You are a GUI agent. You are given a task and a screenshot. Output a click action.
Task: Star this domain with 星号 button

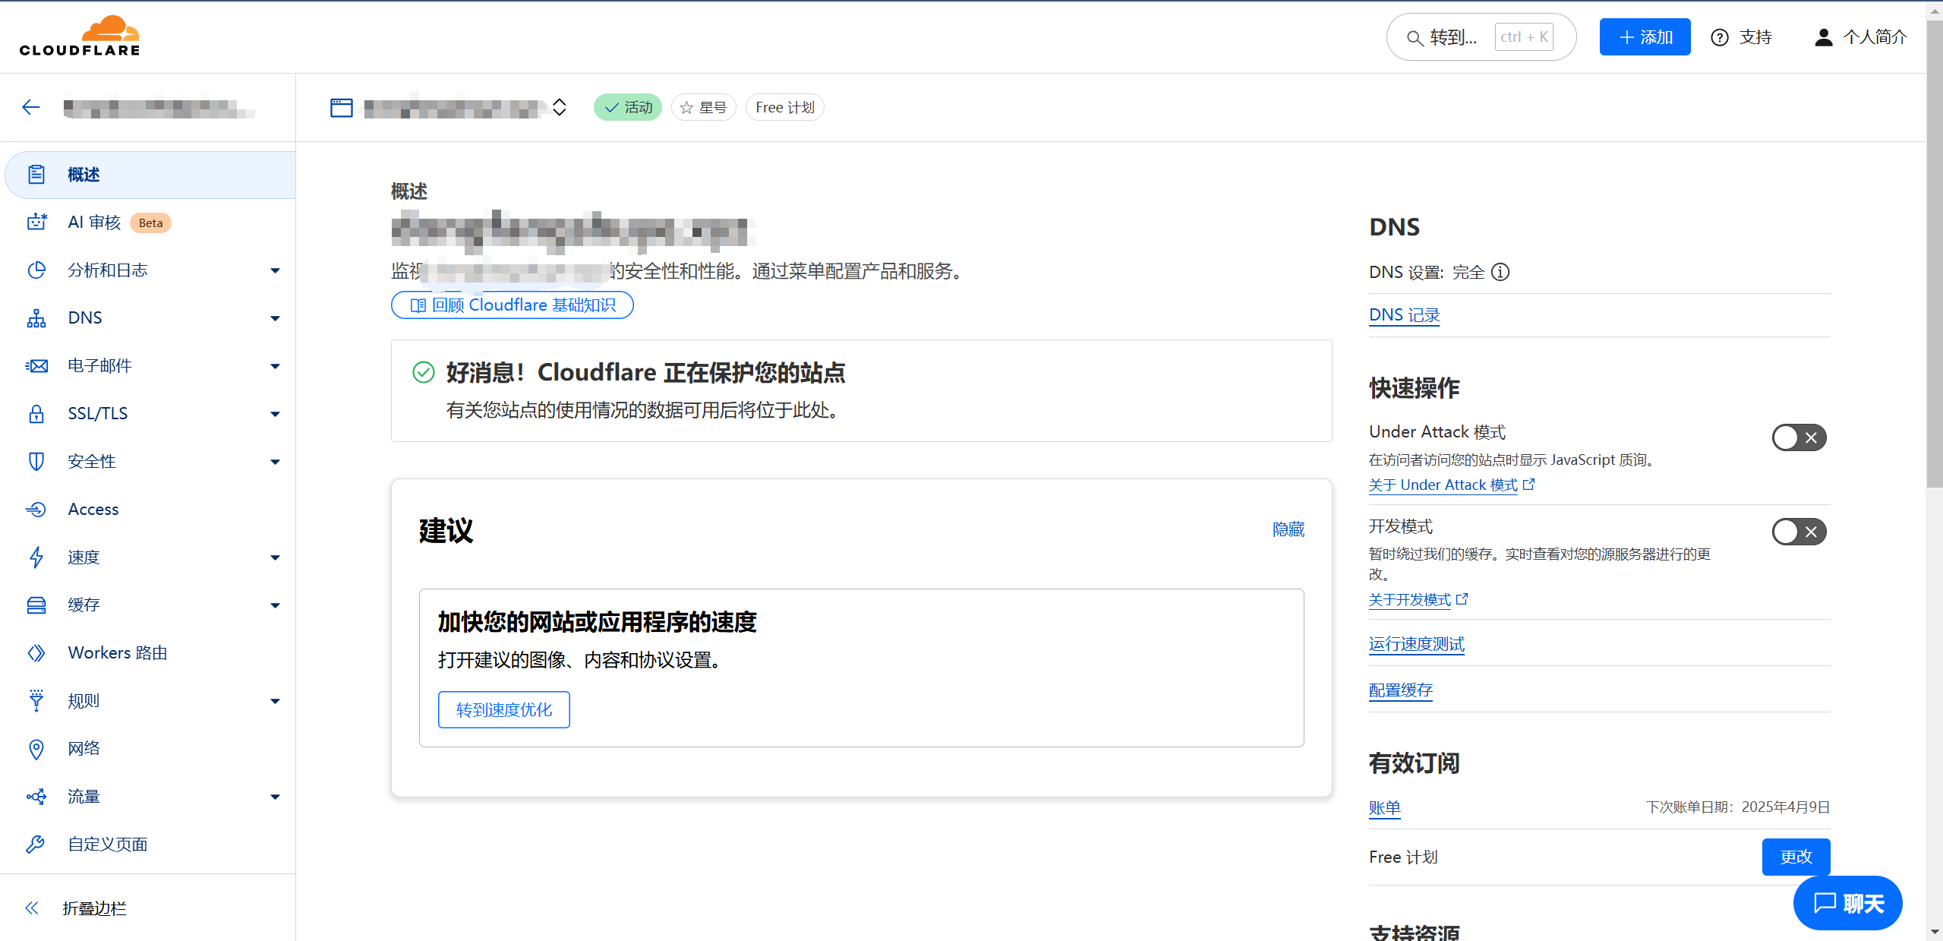(x=703, y=108)
